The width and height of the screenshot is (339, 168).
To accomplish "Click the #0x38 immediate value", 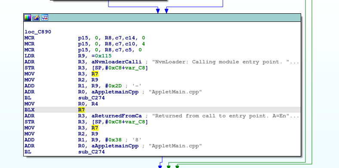I will point(113,140).
